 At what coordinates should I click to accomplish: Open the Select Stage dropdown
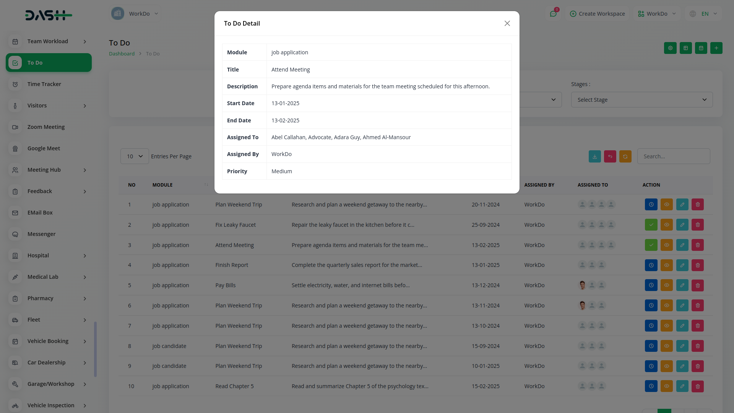(641, 100)
